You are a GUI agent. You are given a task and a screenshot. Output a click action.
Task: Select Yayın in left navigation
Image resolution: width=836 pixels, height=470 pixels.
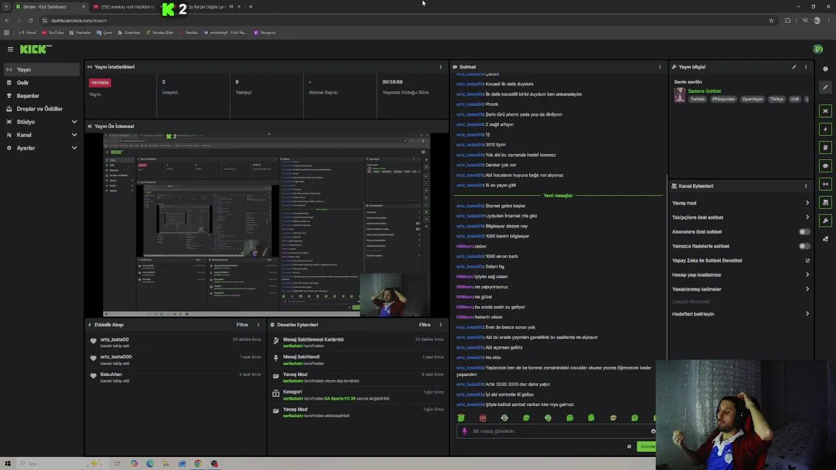[42, 70]
